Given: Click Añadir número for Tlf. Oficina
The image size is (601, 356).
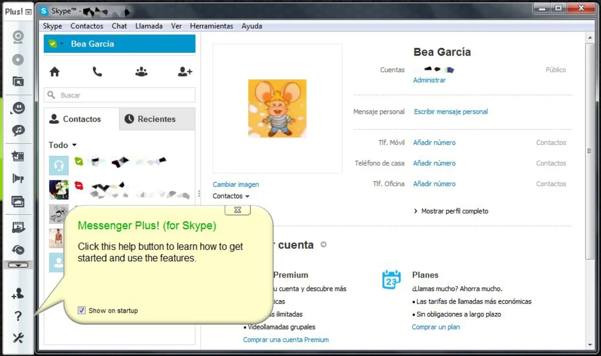Looking at the screenshot, I should point(434,183).
